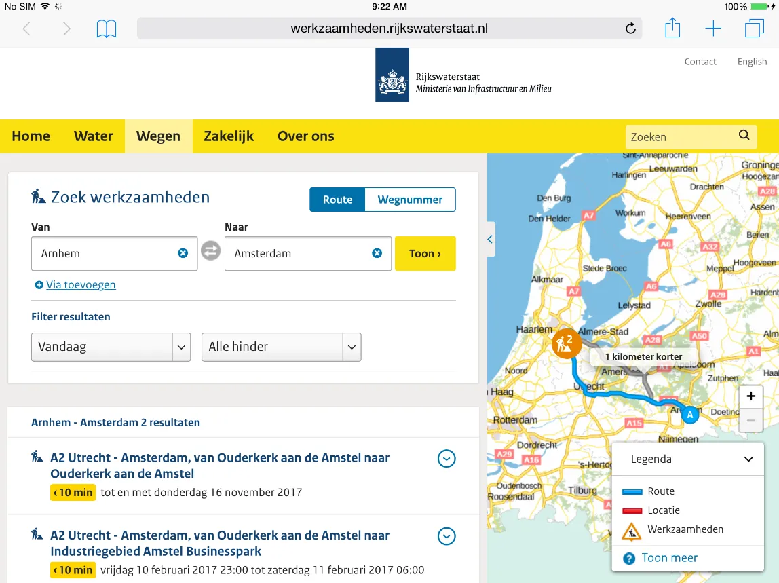This screenshot has height=583, width=779.
Task: Click the Zoeken search field
Action: tap(679, 136)
